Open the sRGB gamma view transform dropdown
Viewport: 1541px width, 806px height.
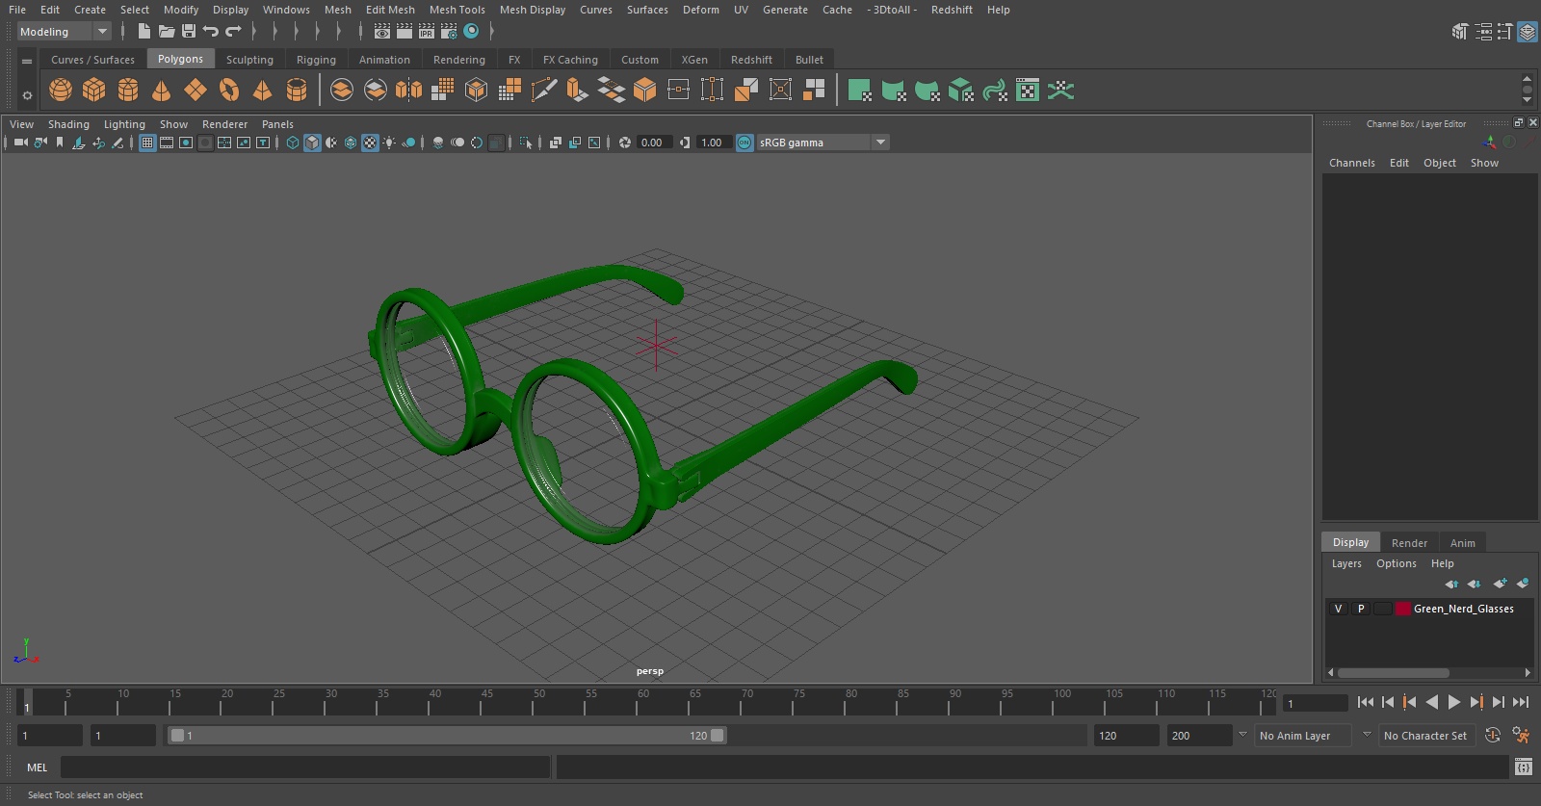pyautogui.click(x=823, y=143)
